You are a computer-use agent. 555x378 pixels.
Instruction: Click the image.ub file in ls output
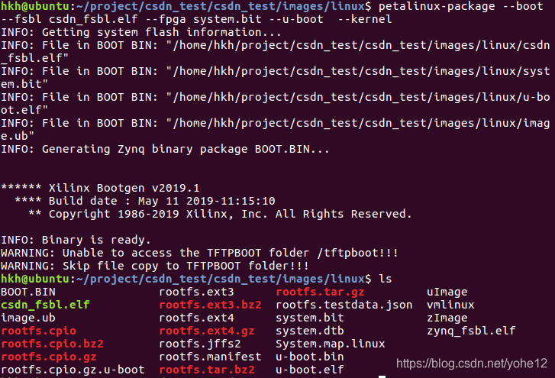[28, 318]
